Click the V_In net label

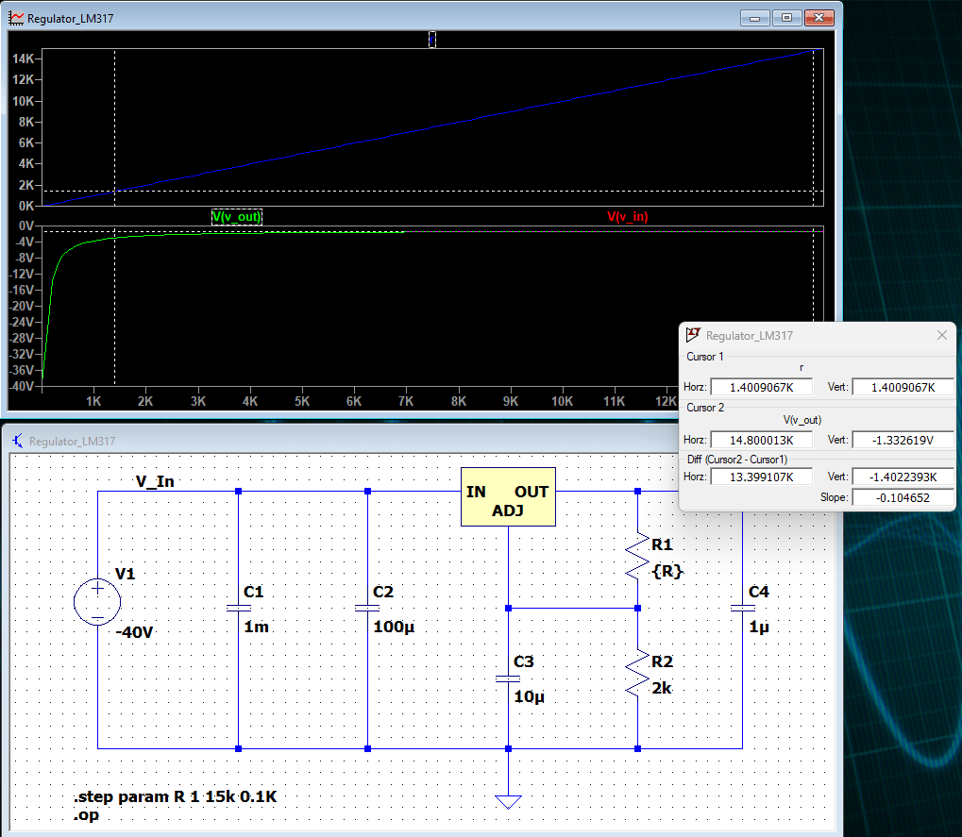155,481
